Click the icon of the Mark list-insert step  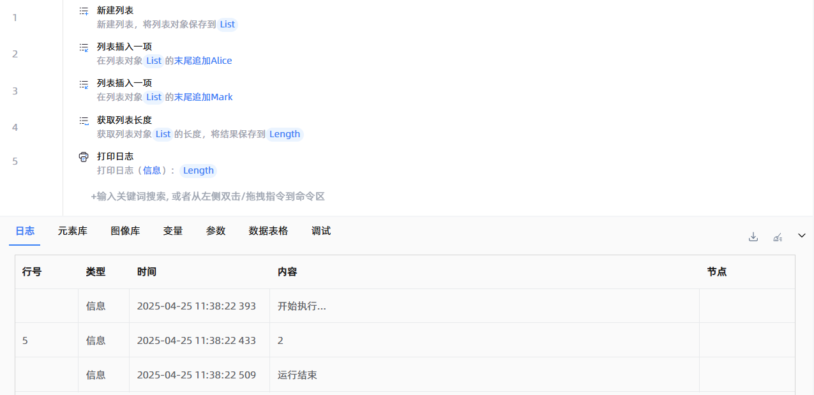pyautogui.click(x=84, y=84)
